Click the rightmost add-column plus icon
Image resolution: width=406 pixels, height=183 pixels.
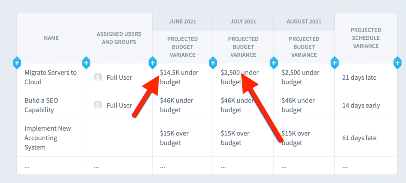(397, 63)
